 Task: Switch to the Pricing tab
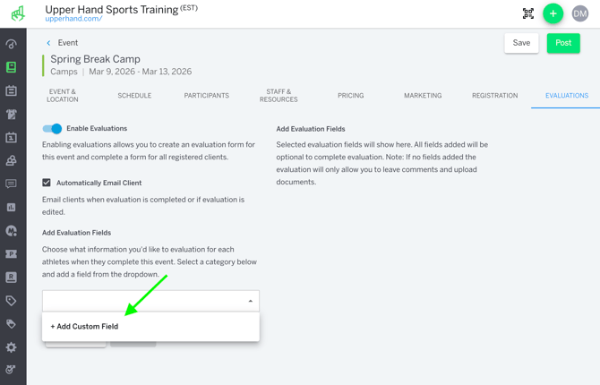tap(350, 96)
